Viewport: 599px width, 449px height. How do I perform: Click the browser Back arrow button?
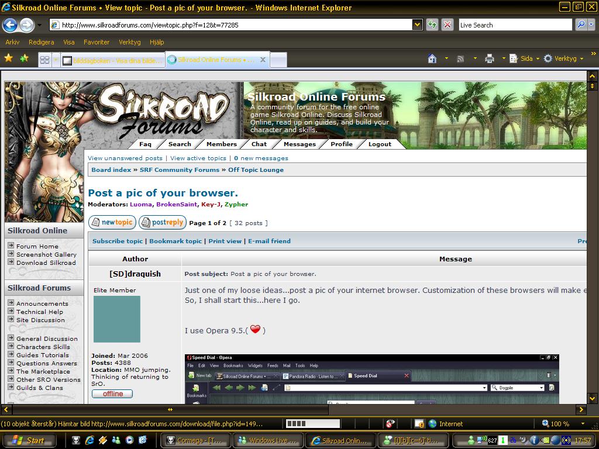(x=10, y=25)
